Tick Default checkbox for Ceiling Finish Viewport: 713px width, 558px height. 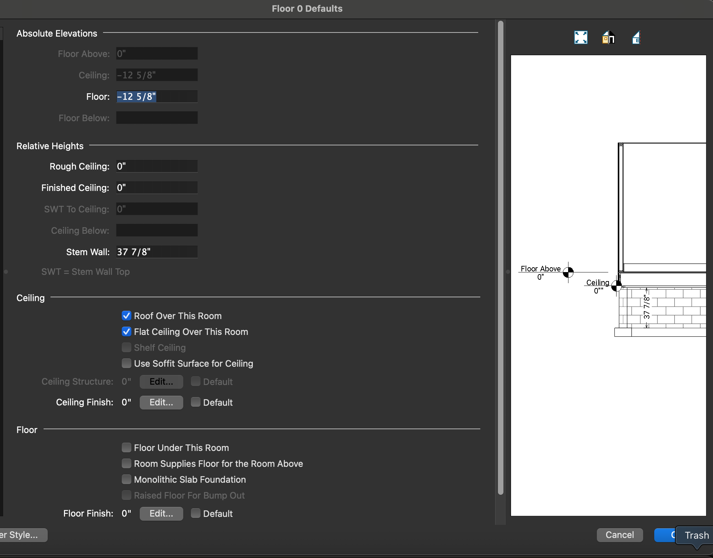[x=196, y=402]
